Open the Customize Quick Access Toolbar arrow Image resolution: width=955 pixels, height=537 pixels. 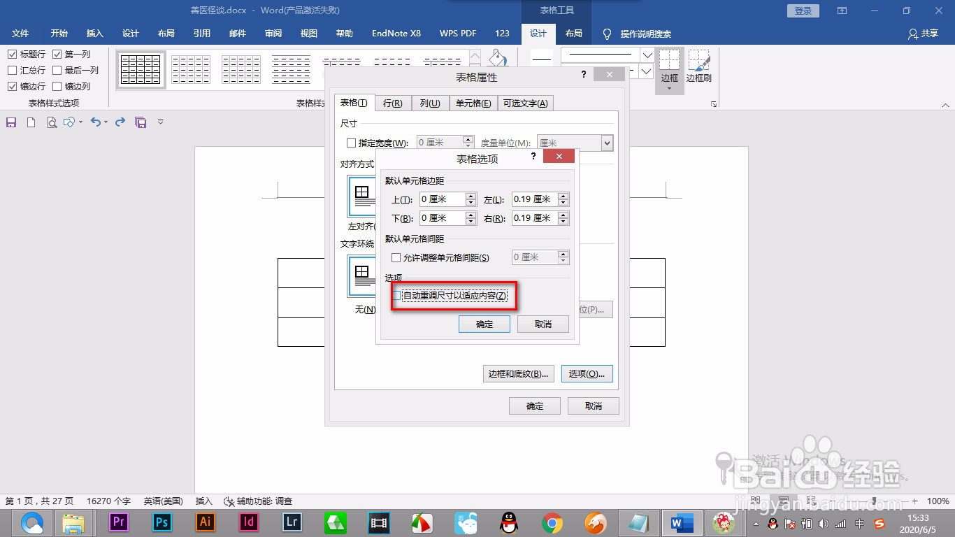tap(160, 122)
